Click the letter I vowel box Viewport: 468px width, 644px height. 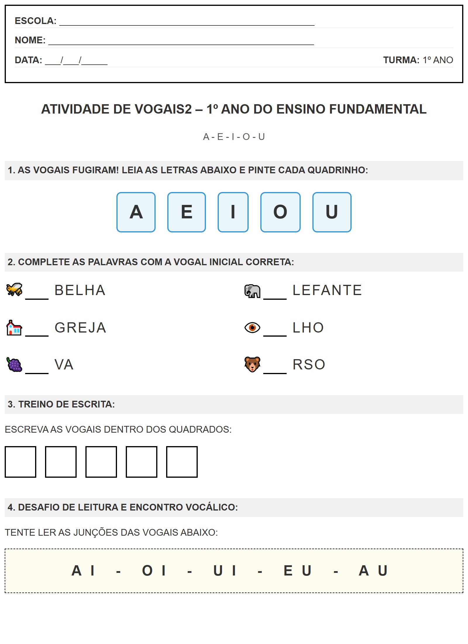233,212
